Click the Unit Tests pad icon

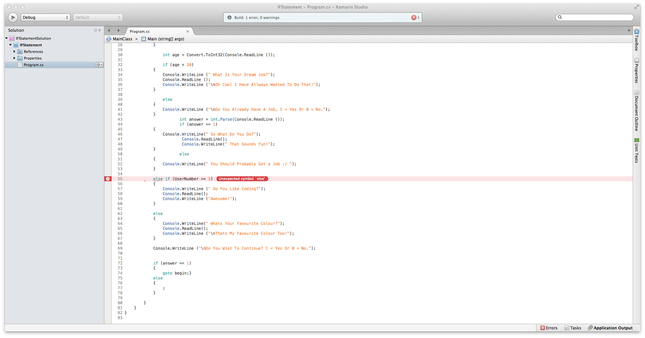pos(636,140)
